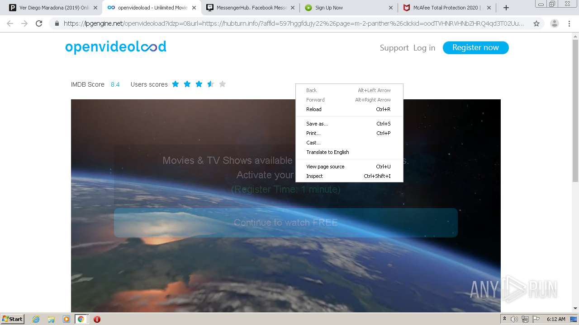Open the Chrome profile avatar
Screen dimensions: 579x325
point(554,23)
